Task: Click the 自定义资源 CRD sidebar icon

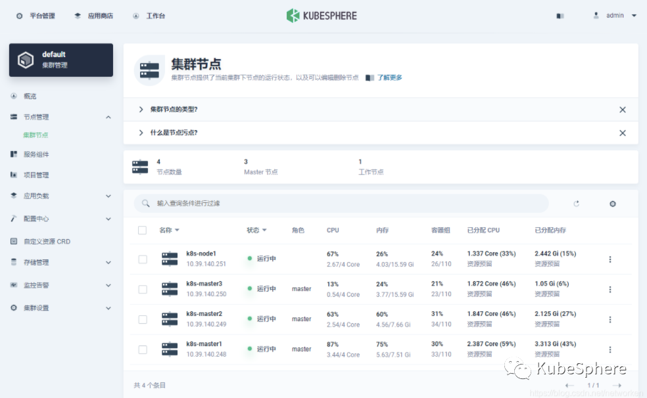Action: click(x=14, y=241)
